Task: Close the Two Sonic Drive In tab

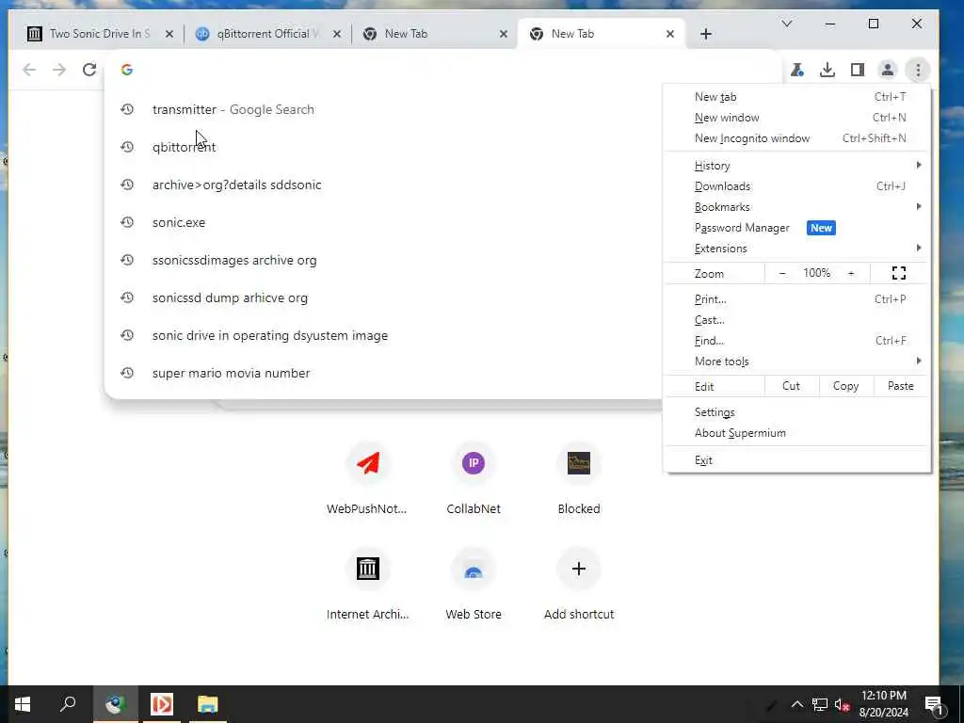Action: (169, 34)
